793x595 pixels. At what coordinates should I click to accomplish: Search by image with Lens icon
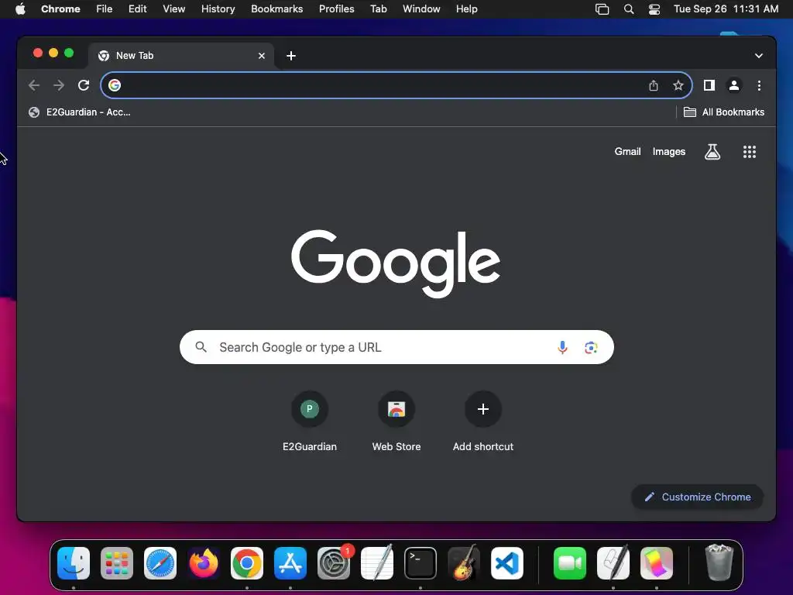coord(591,347)
